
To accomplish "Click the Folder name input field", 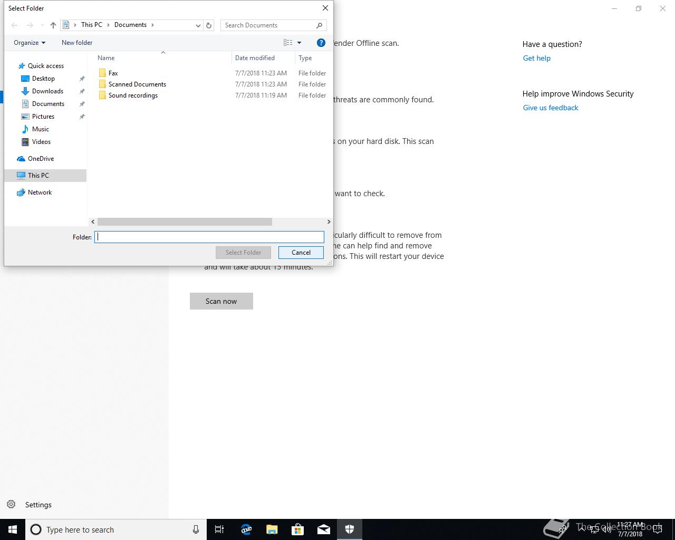I will (209, 237).
